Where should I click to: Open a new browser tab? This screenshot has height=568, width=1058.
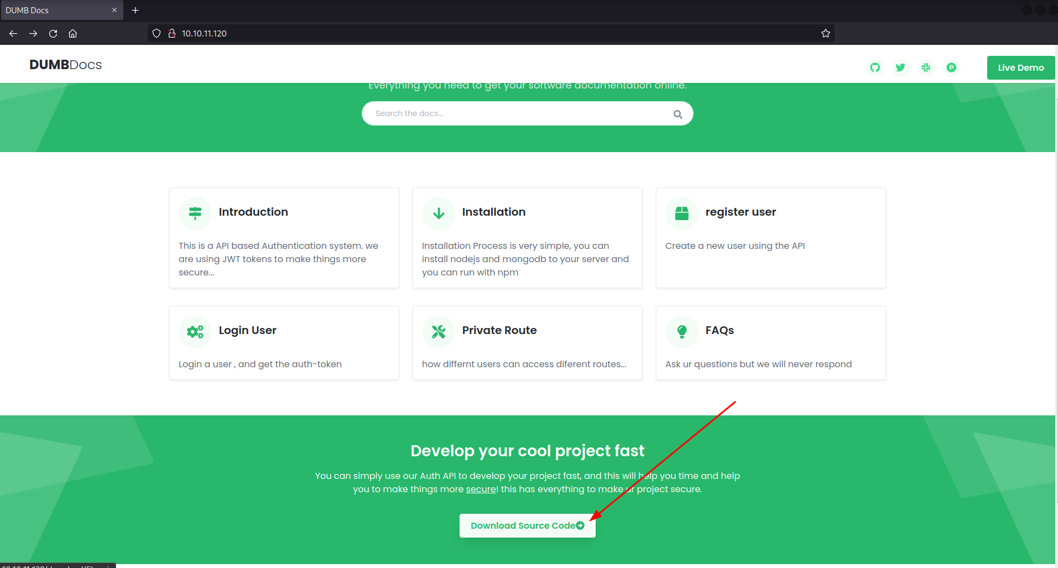pyautogui.click(x=135, y=10)
